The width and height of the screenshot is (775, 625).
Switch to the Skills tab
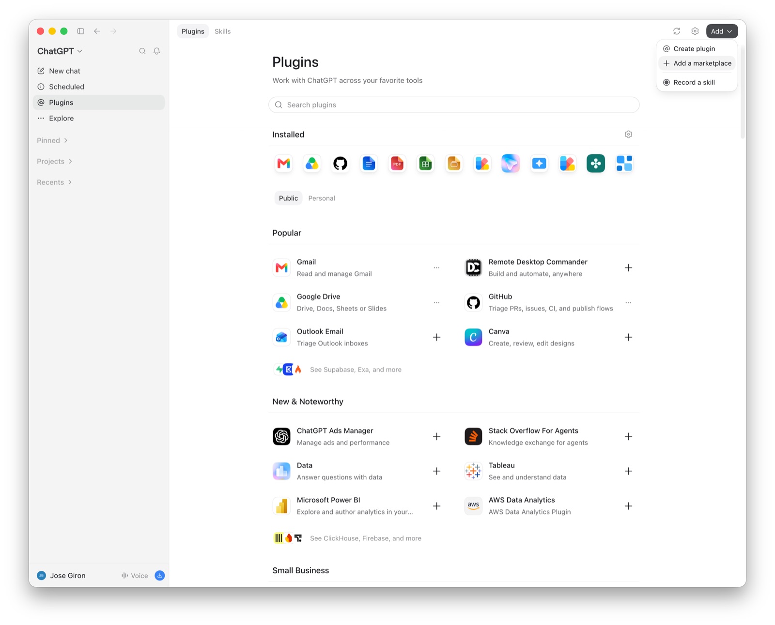[x=222, y=31]
